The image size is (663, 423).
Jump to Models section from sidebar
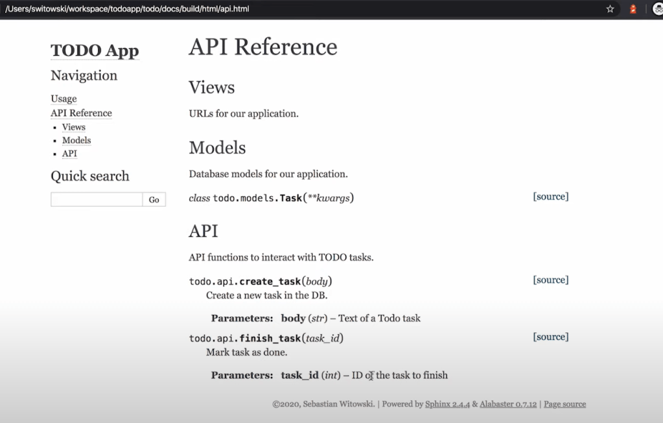point(76,141)
